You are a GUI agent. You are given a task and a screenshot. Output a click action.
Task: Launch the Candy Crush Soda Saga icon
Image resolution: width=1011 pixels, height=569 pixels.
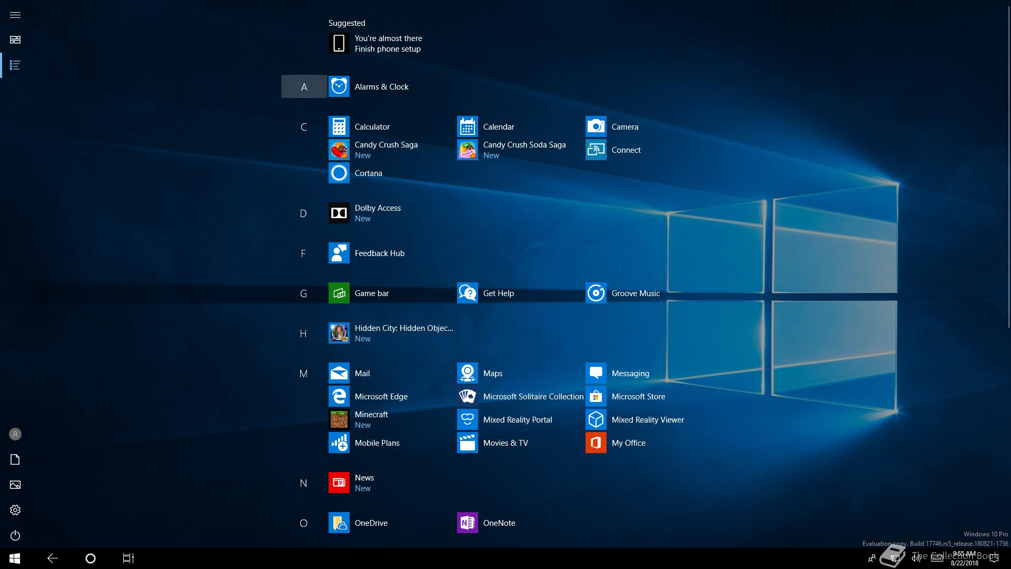[467, 150]
